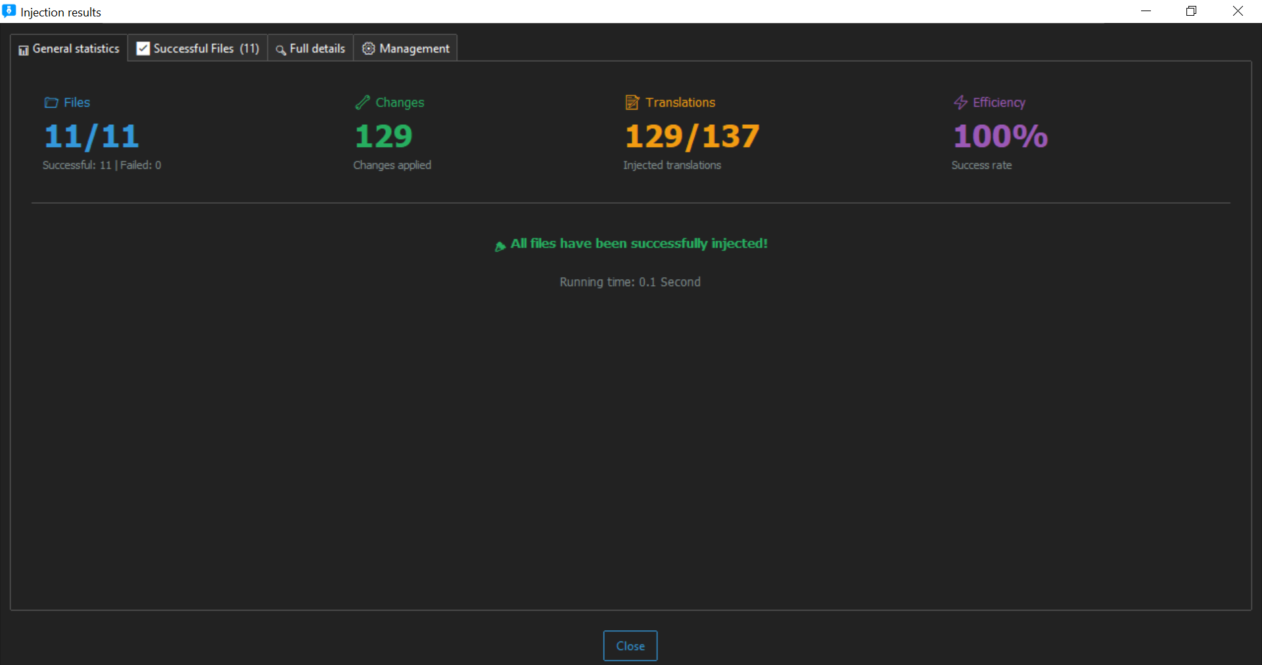The image size is (1262, 665).
Task: Click the pencil icon beside Changes heading
Action: coord(362,103)
